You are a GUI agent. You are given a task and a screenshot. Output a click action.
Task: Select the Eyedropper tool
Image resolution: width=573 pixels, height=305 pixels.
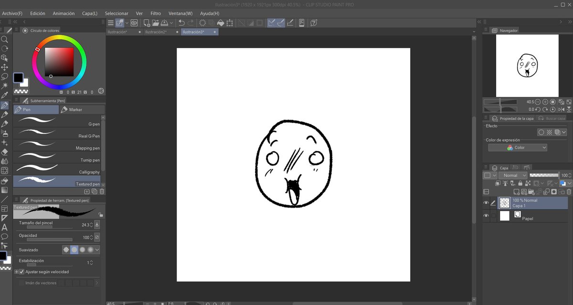click(5, 95)
